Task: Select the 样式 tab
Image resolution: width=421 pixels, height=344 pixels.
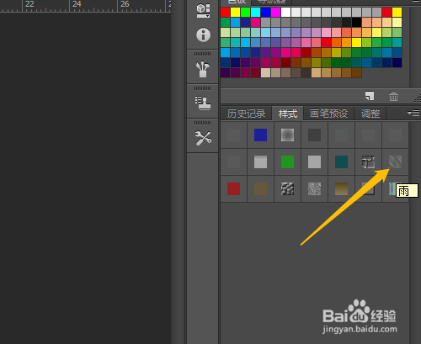Action: point(288,114)
